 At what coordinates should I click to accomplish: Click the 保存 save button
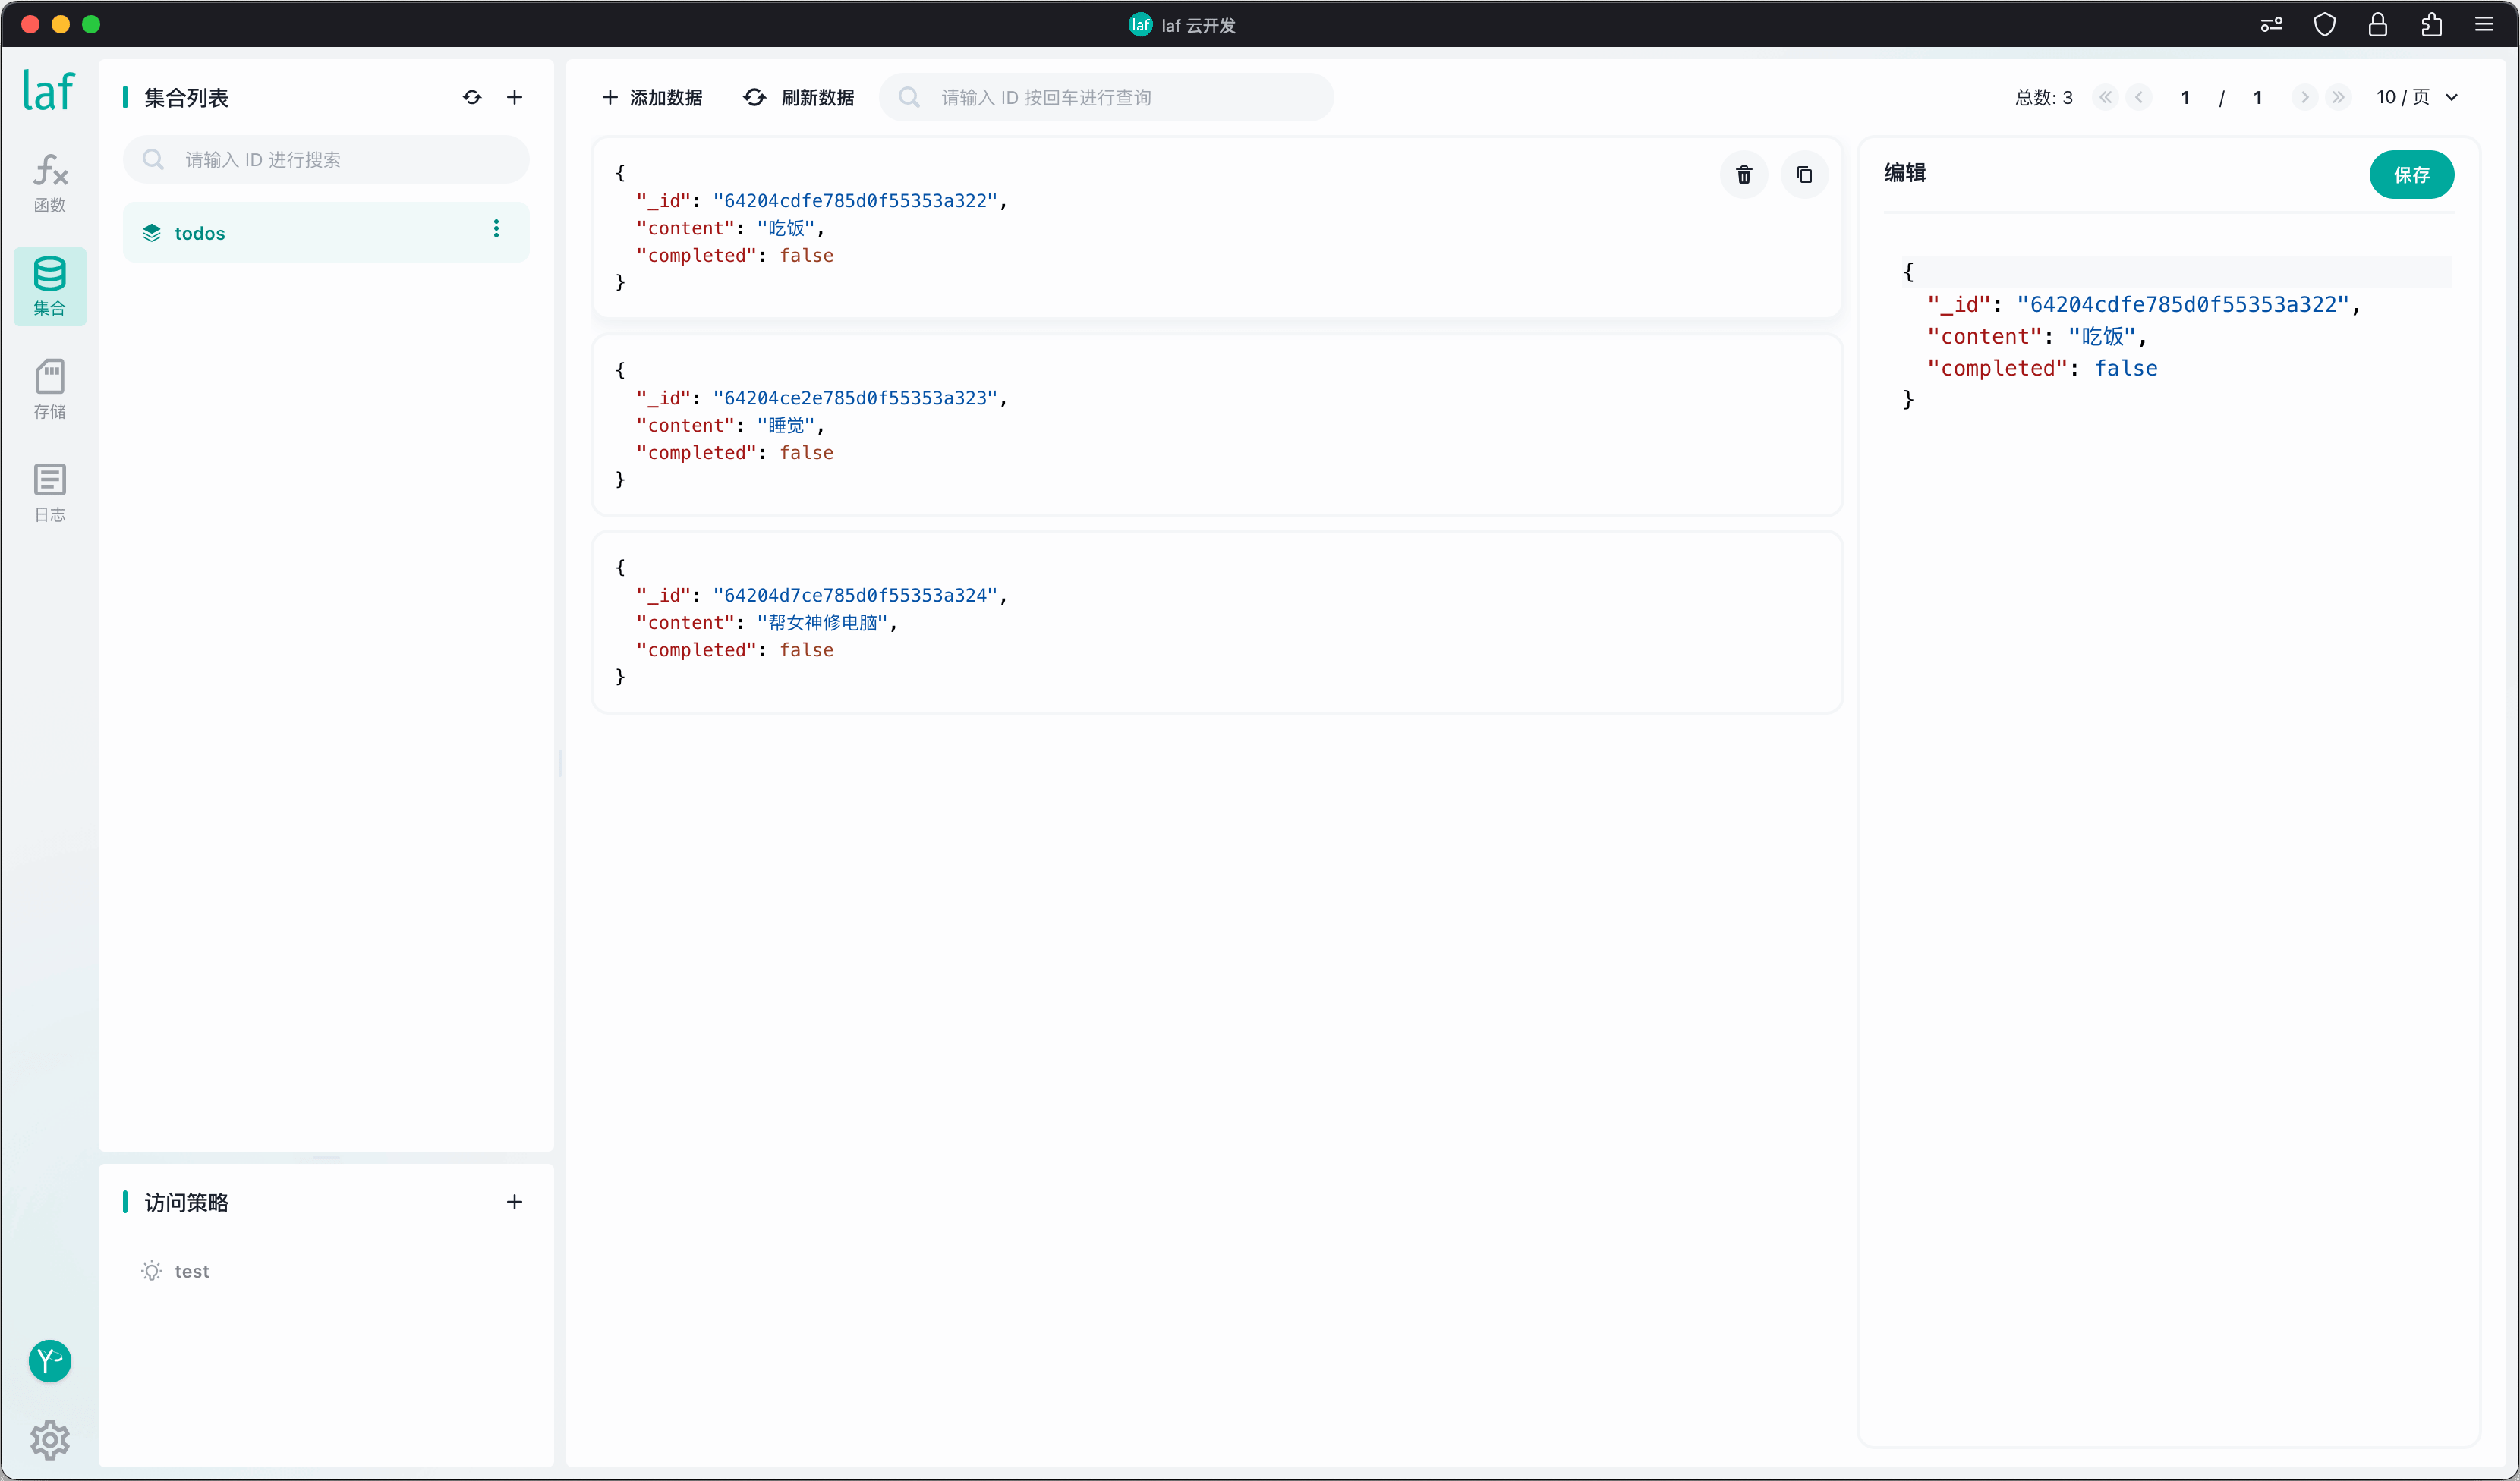click(2411, 175)
